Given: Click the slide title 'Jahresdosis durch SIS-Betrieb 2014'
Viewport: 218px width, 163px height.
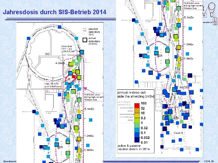Looking at the screenshot, I should (54, 12).
